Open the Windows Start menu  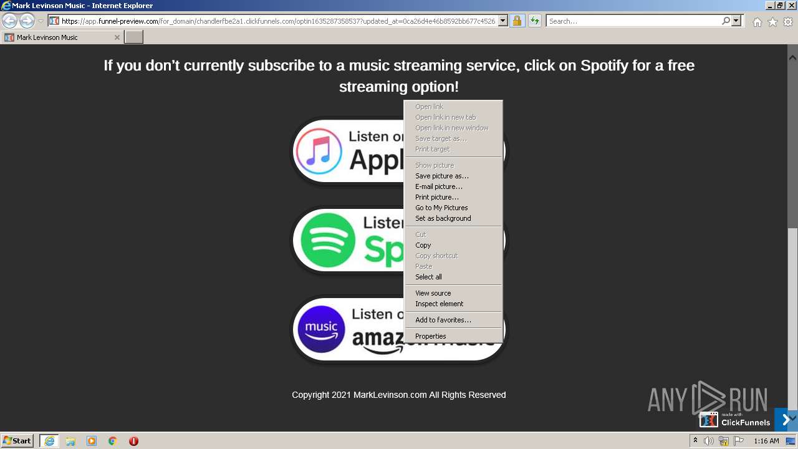[x=17, y=441]
